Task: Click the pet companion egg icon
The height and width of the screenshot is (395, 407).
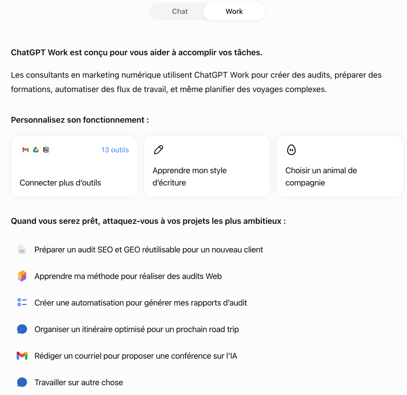Action: pos(291,150)
